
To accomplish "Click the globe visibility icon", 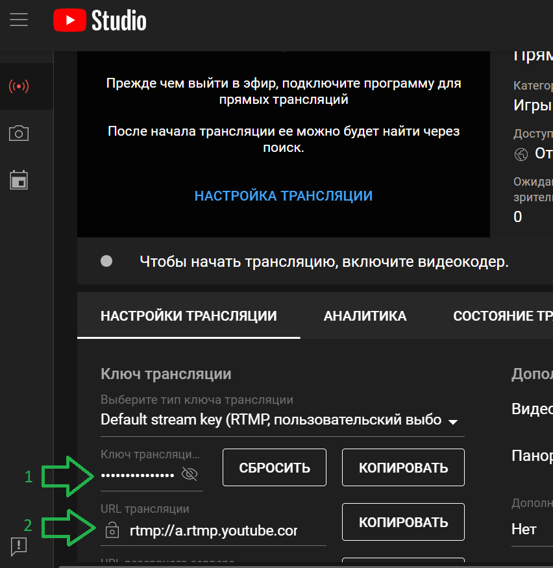I will click(521, 154).
